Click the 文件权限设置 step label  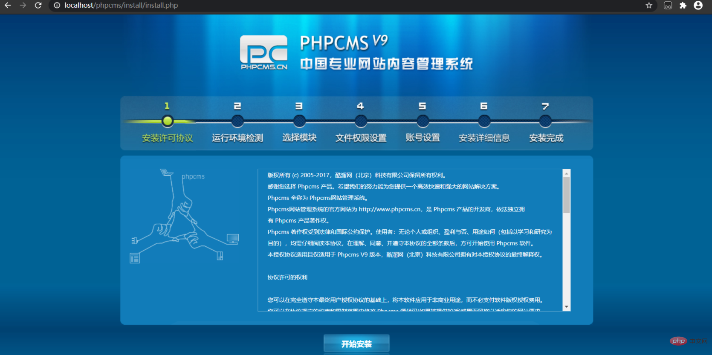tap(361, 138)
